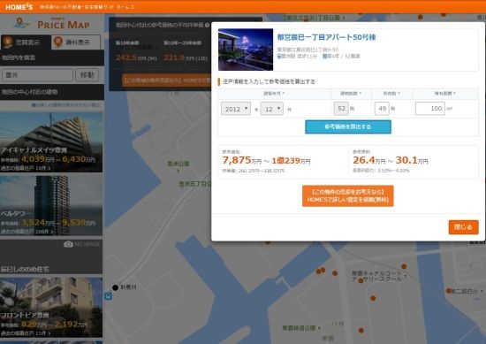Click the floor count field showing 52

click(341, 108)
